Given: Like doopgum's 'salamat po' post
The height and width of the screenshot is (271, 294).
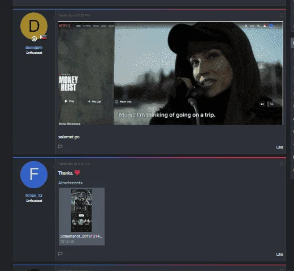Looking at the screenshot, I should [x=279, y=147].
